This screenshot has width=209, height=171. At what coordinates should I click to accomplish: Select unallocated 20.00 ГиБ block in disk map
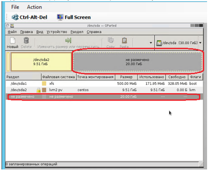click(138, 62)
